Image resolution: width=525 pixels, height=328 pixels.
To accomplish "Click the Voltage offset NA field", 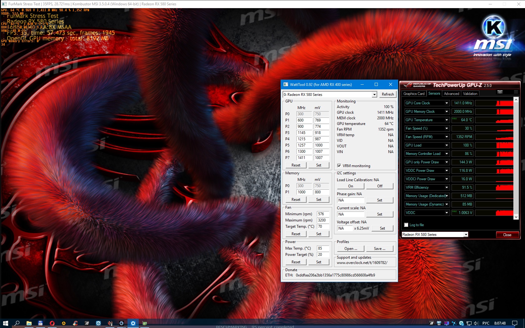I will point(345,228).
